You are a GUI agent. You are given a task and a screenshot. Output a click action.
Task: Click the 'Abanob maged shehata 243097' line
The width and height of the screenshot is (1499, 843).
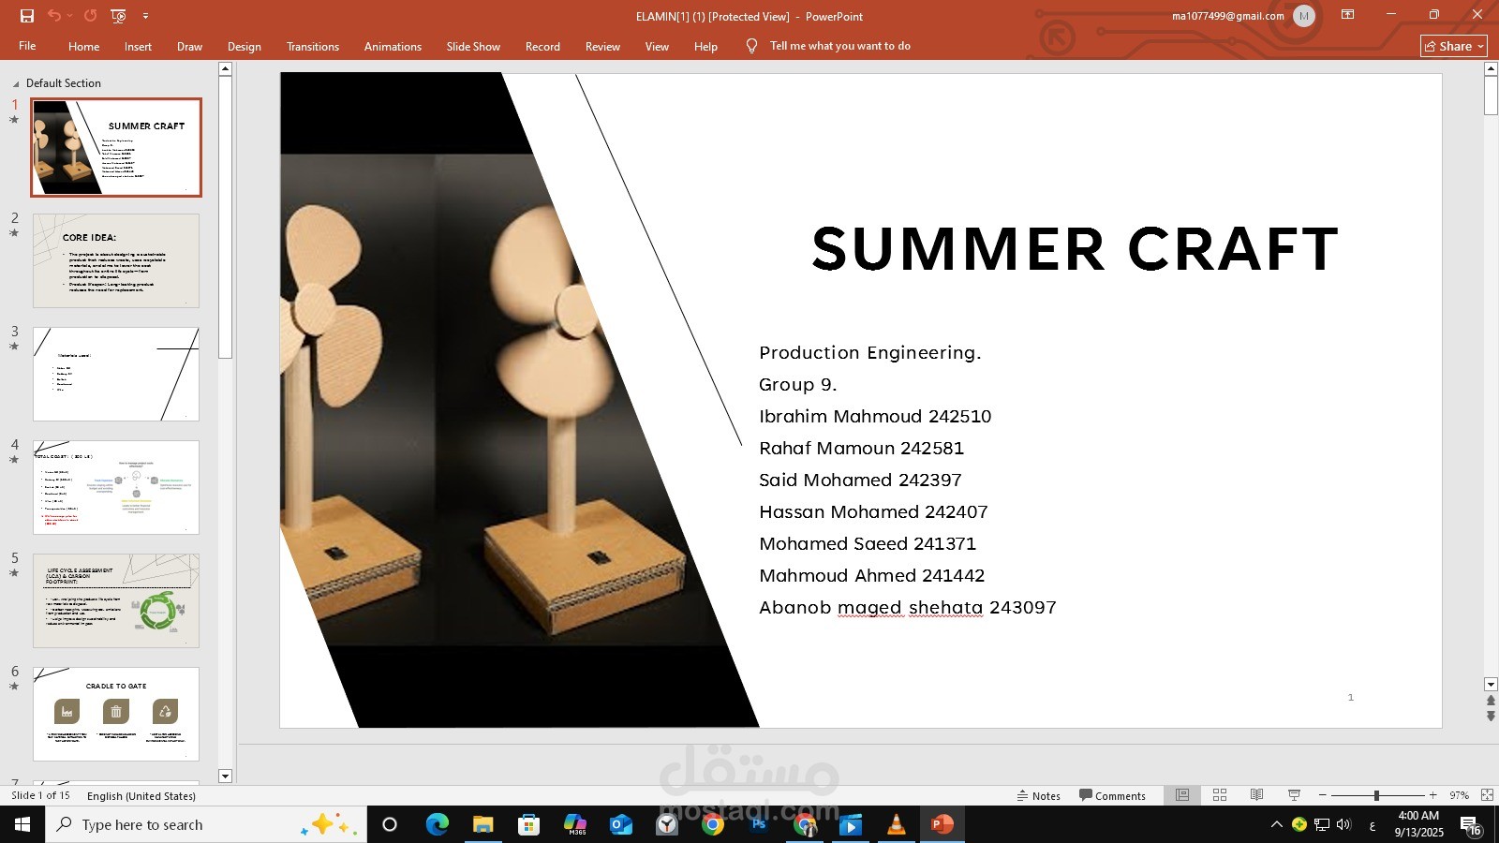pyautogui.click(x=908, y=608)
